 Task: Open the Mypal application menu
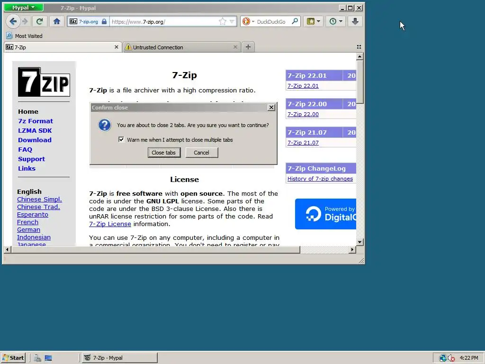(24, 8)
